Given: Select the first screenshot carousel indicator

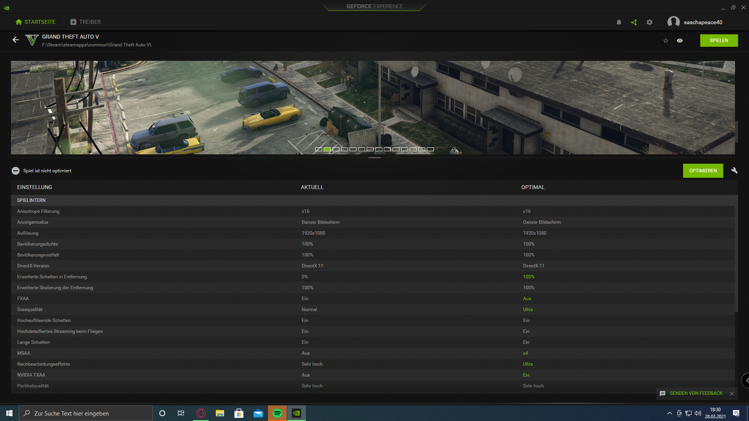Looking at the screenshot, I should point(319,149).
